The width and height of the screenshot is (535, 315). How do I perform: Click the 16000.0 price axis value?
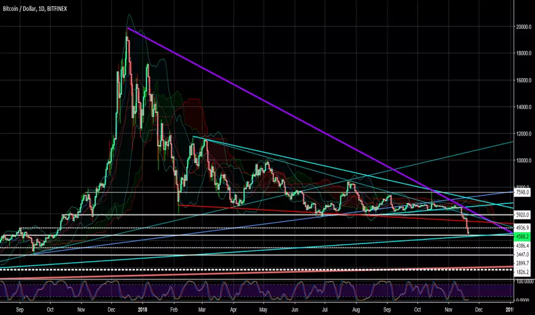pos(524,80)
